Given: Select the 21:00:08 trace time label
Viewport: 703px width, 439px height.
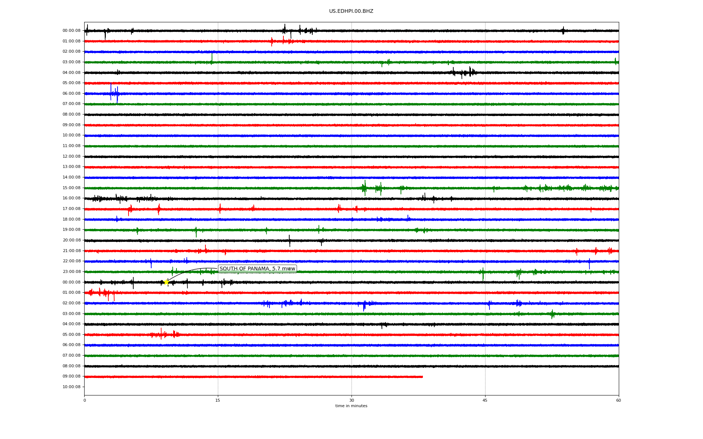Looking at the screenshot, I should pyautogui.click(x=71, y=251).
